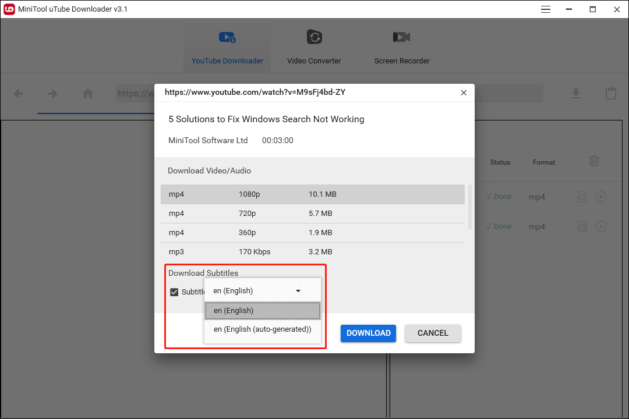
Task: Click the Video Converter icon
Action: 314,37
